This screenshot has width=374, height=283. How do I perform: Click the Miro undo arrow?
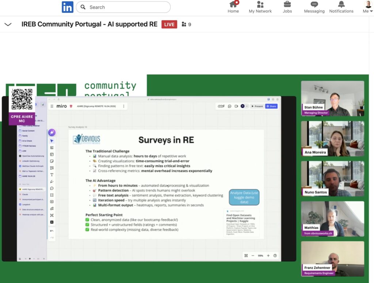pyautogui.click(x=52, y=231)
